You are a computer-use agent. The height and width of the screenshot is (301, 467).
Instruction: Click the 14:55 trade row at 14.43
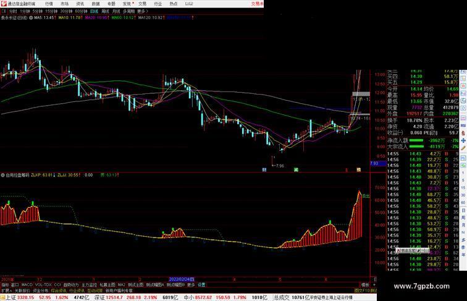tap(423, 154)
